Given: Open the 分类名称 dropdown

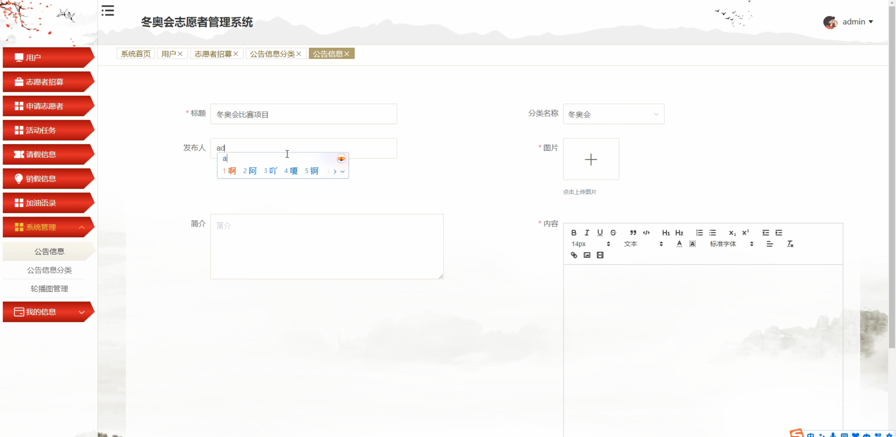Looking at the screenshot, I should (613, 114).
